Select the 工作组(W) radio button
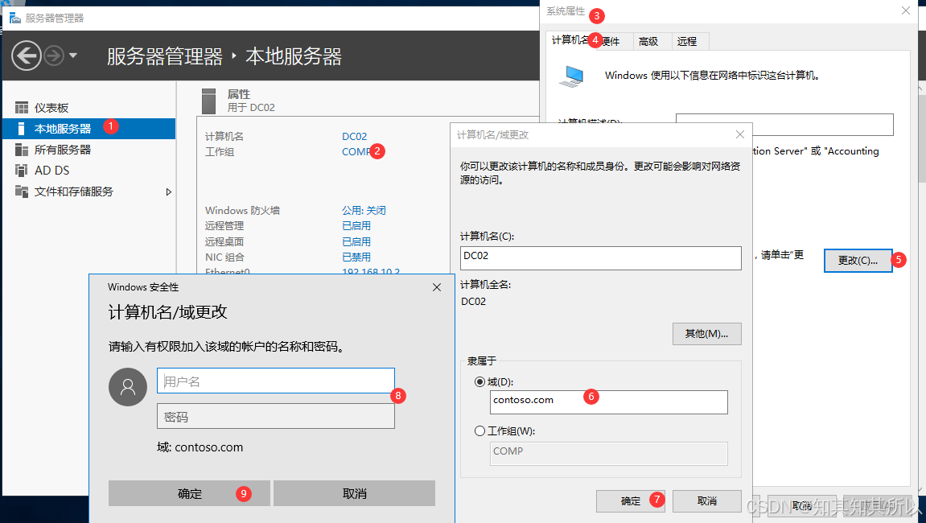The width and height of the screenshot is (926, 523). (479, 430)
